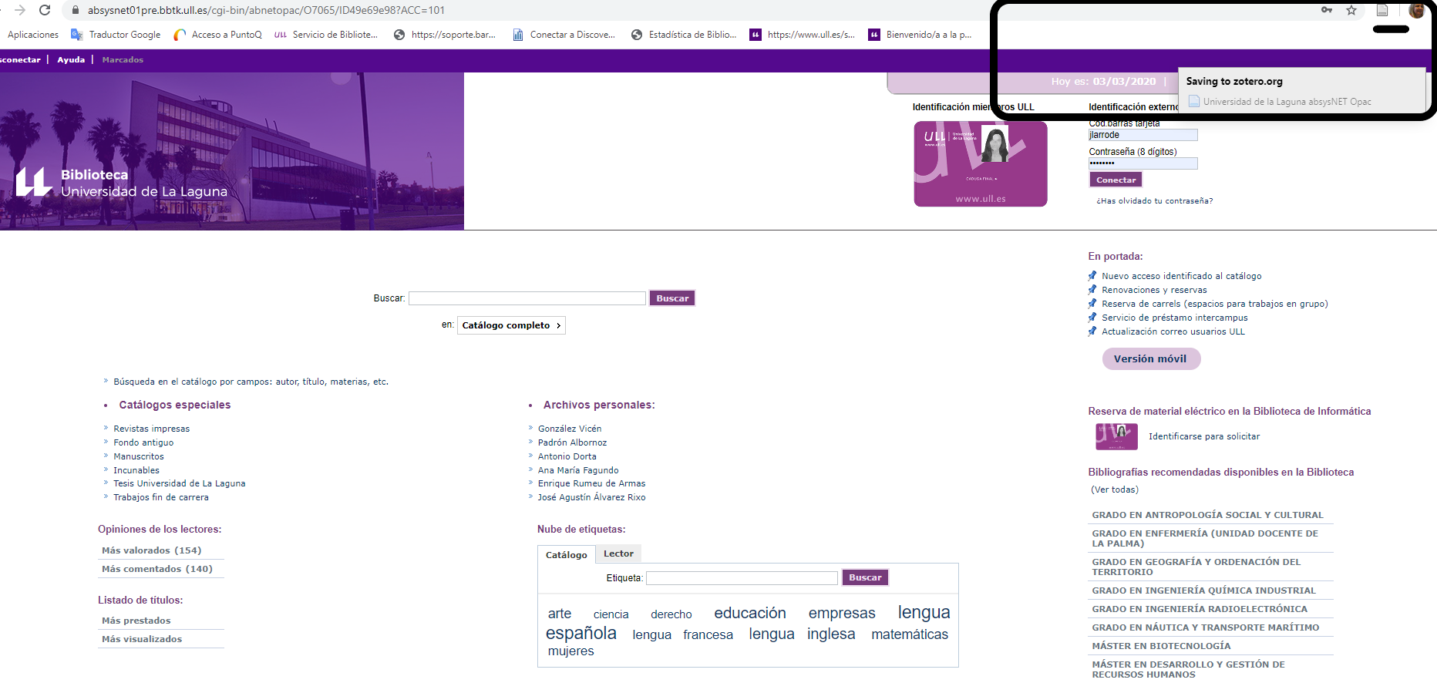Click the site padlock icon in address bar

(76, 10)
